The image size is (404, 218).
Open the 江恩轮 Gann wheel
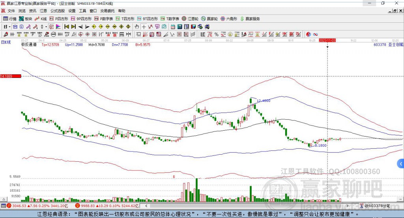click(190, 19)
